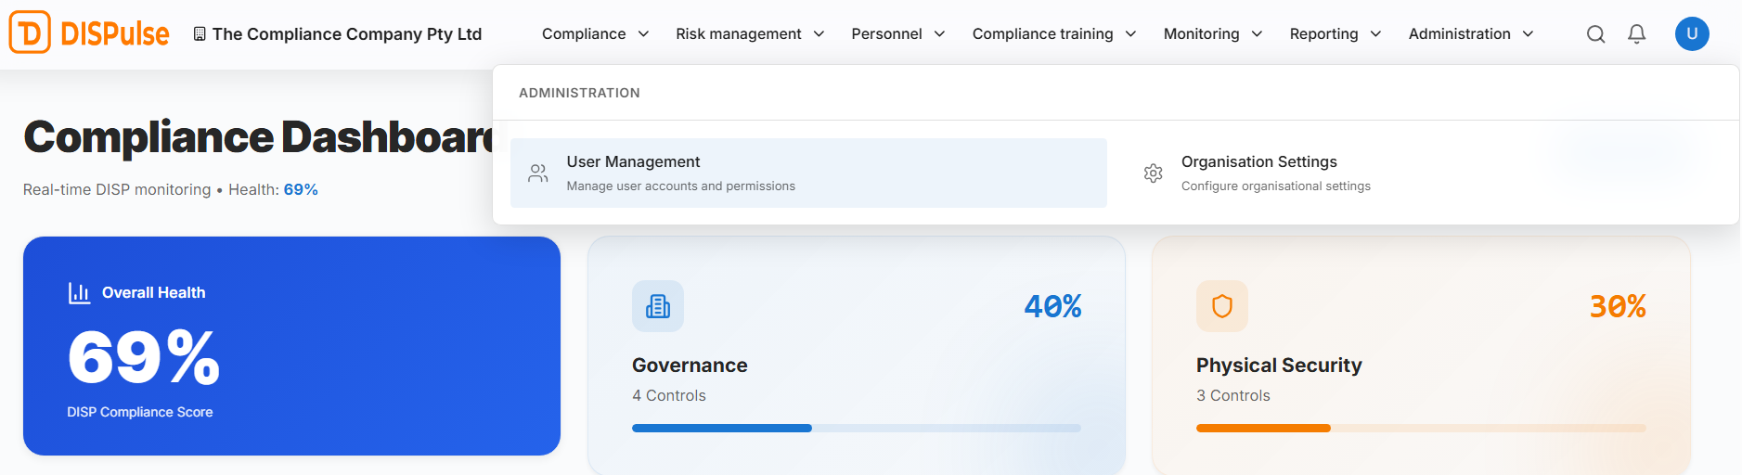Click the DISPulse logo icon

[x=30, y=32]
